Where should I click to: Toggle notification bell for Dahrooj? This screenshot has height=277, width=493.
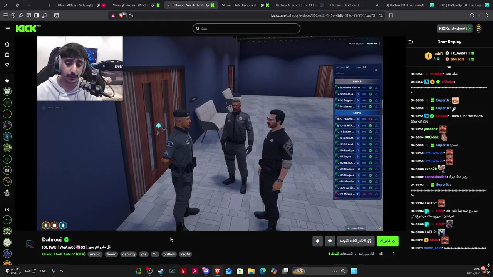tap(317, 241)
